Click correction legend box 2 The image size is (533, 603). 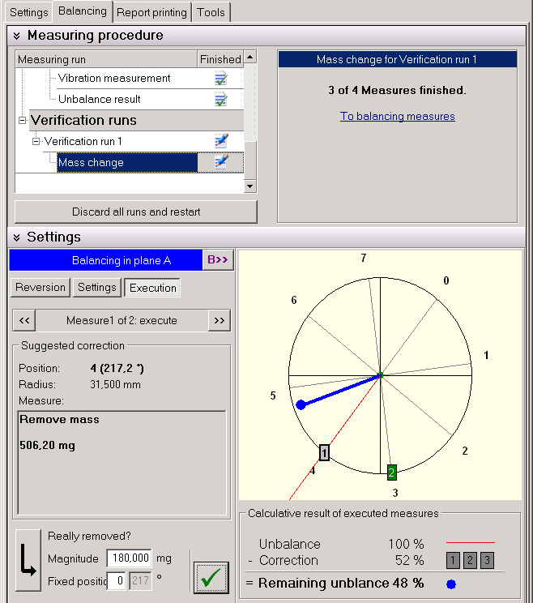(x=470, y=560)
